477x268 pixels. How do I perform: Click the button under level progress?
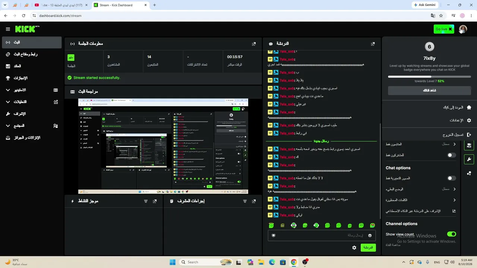click(x=429, y=90)
